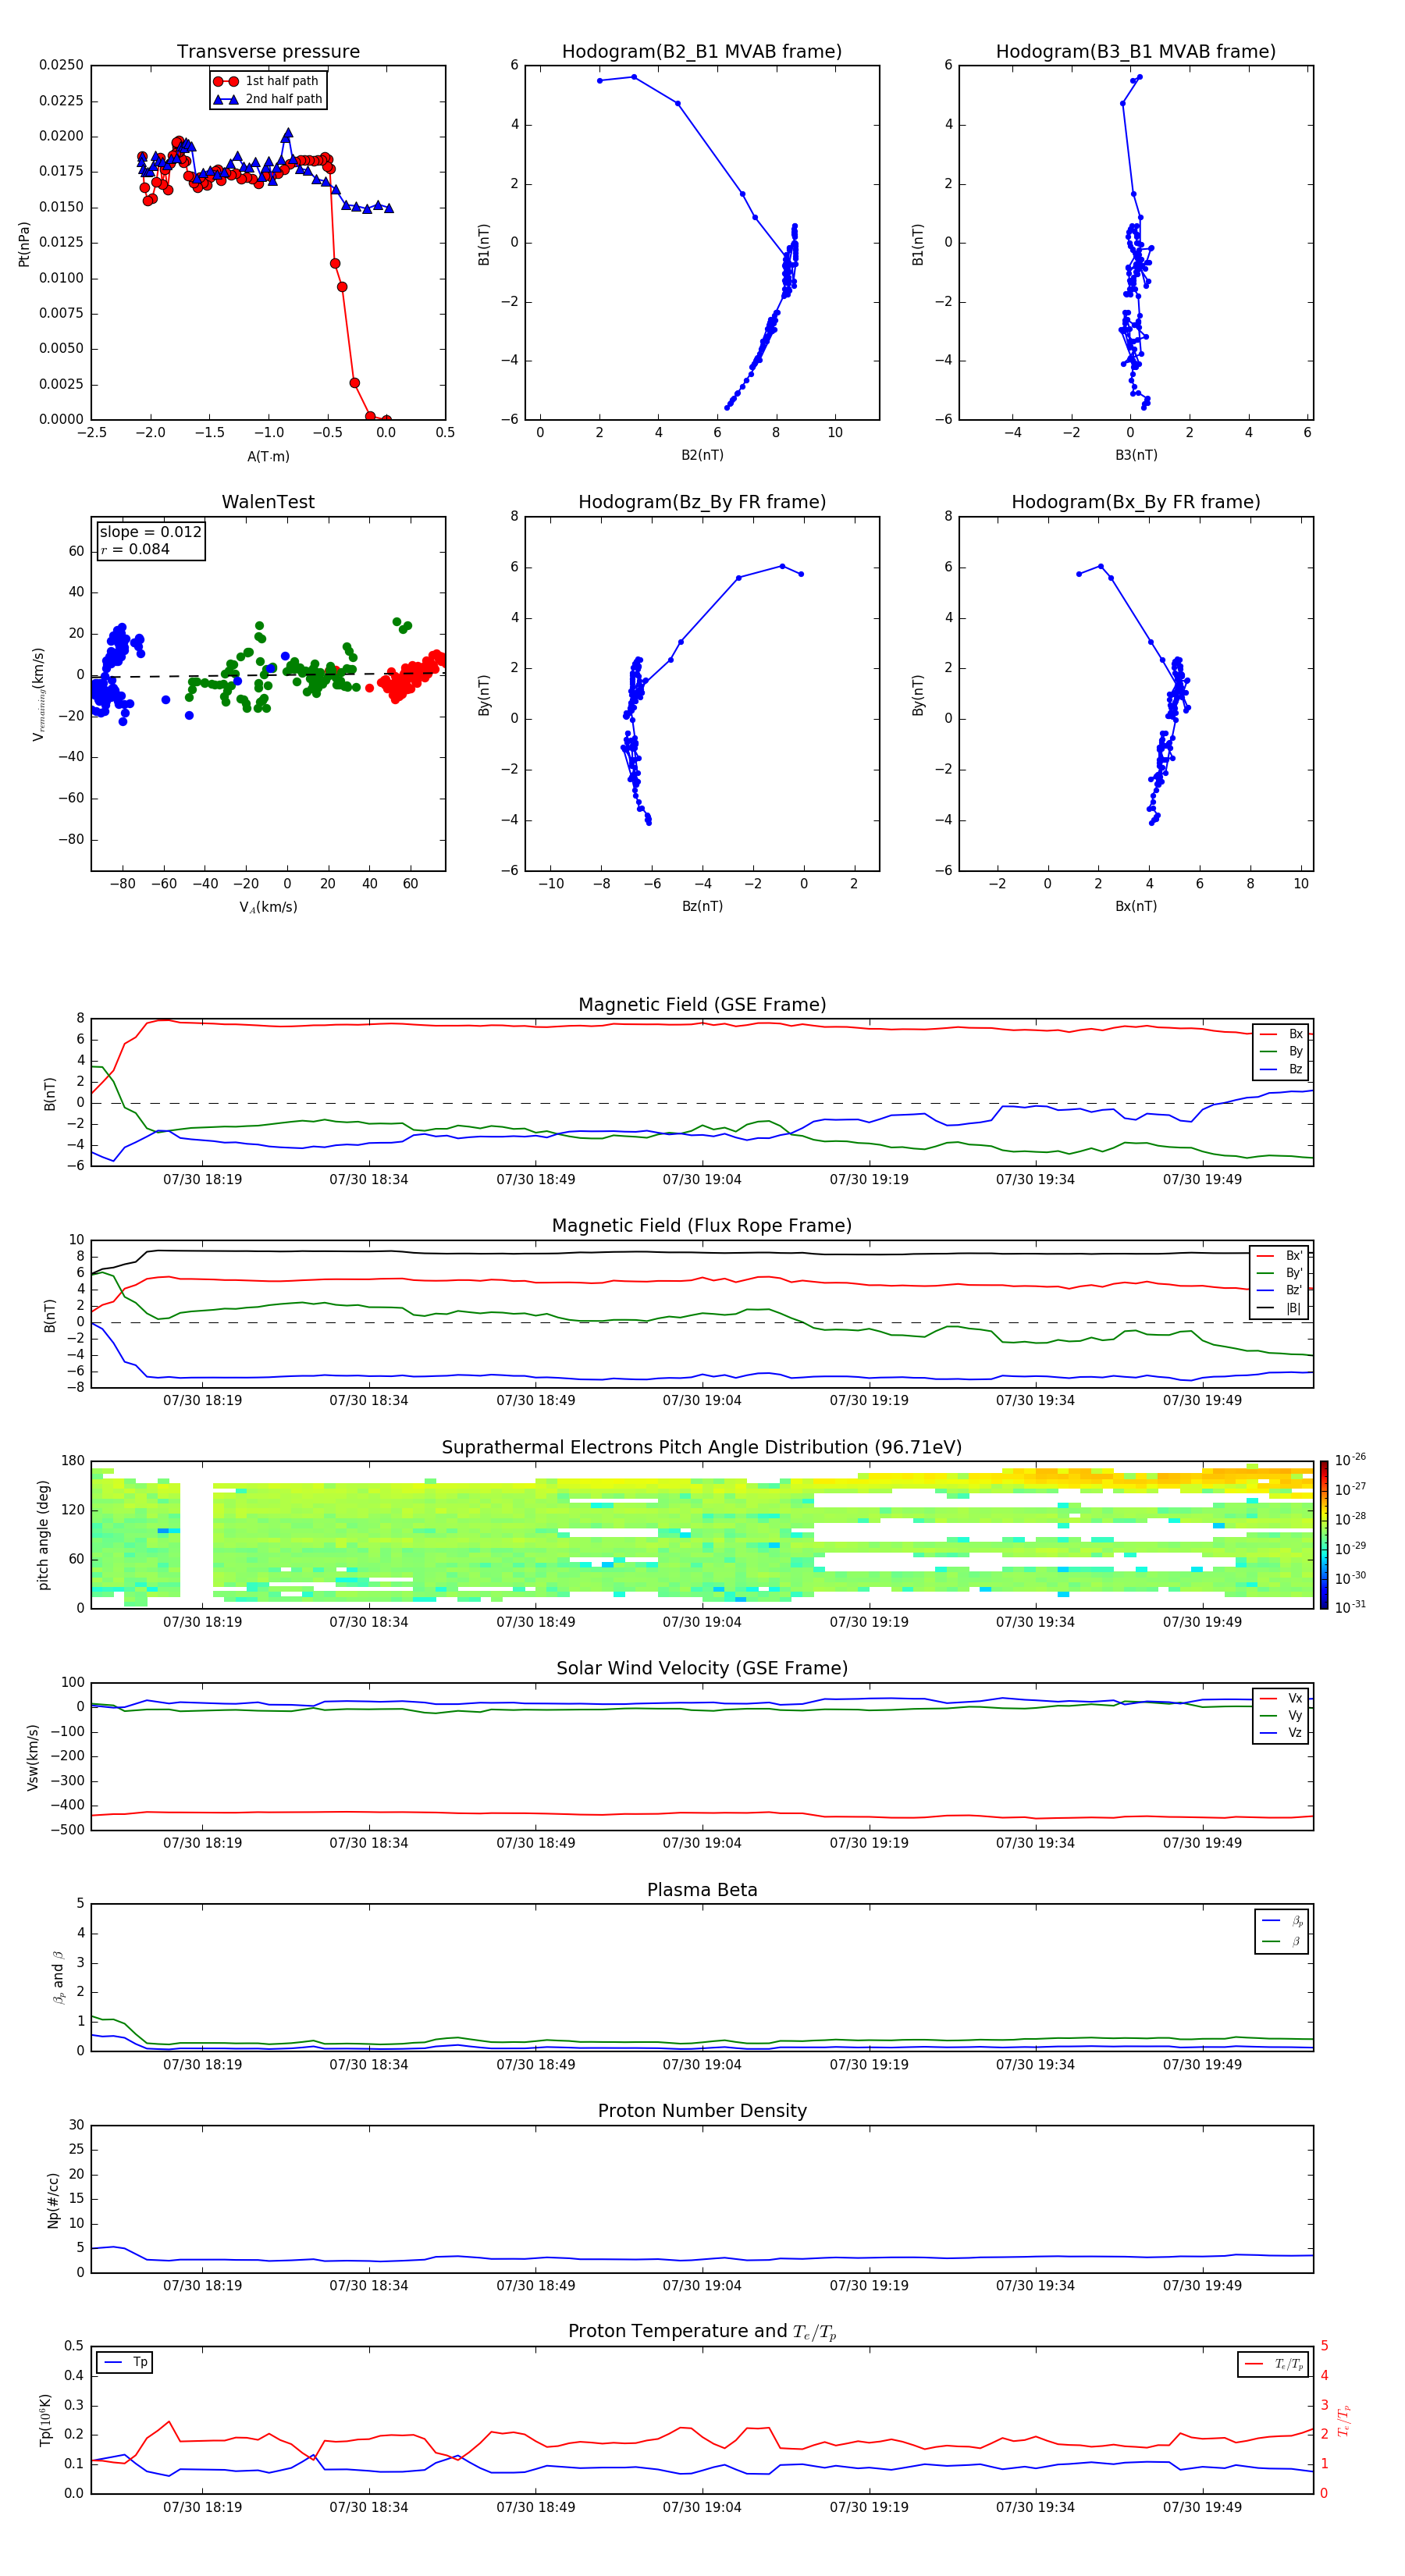Click '07/30 19:04' tick under the GSE panel
Screen dimensions: 1405x2576
coord(702,1180)
